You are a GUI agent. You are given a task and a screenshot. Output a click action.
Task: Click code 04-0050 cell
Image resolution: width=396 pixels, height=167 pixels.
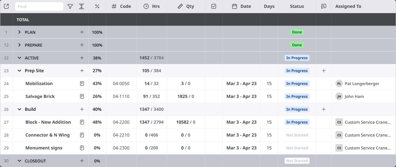coord(121,83)
